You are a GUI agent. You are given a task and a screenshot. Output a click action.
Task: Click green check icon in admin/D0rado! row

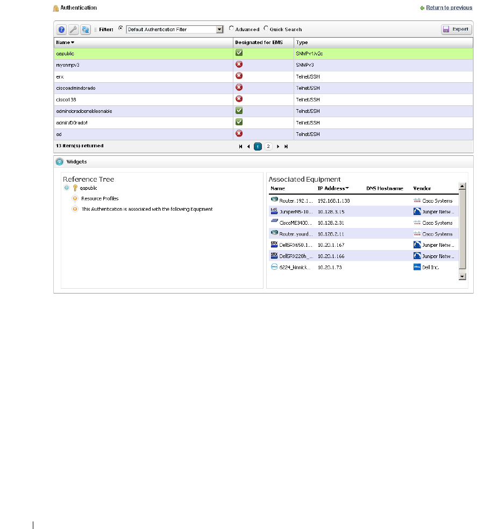point(239,122)
